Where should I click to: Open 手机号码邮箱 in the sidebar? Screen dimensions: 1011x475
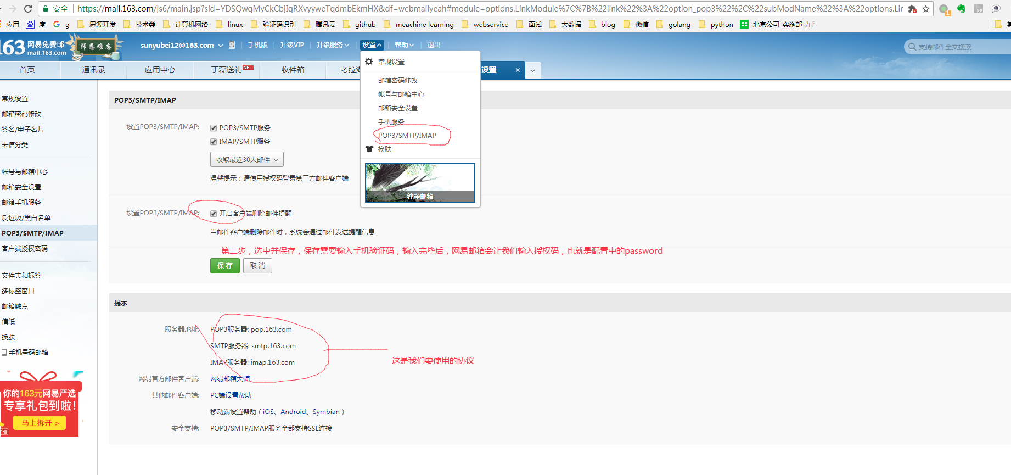coord(25,353)
